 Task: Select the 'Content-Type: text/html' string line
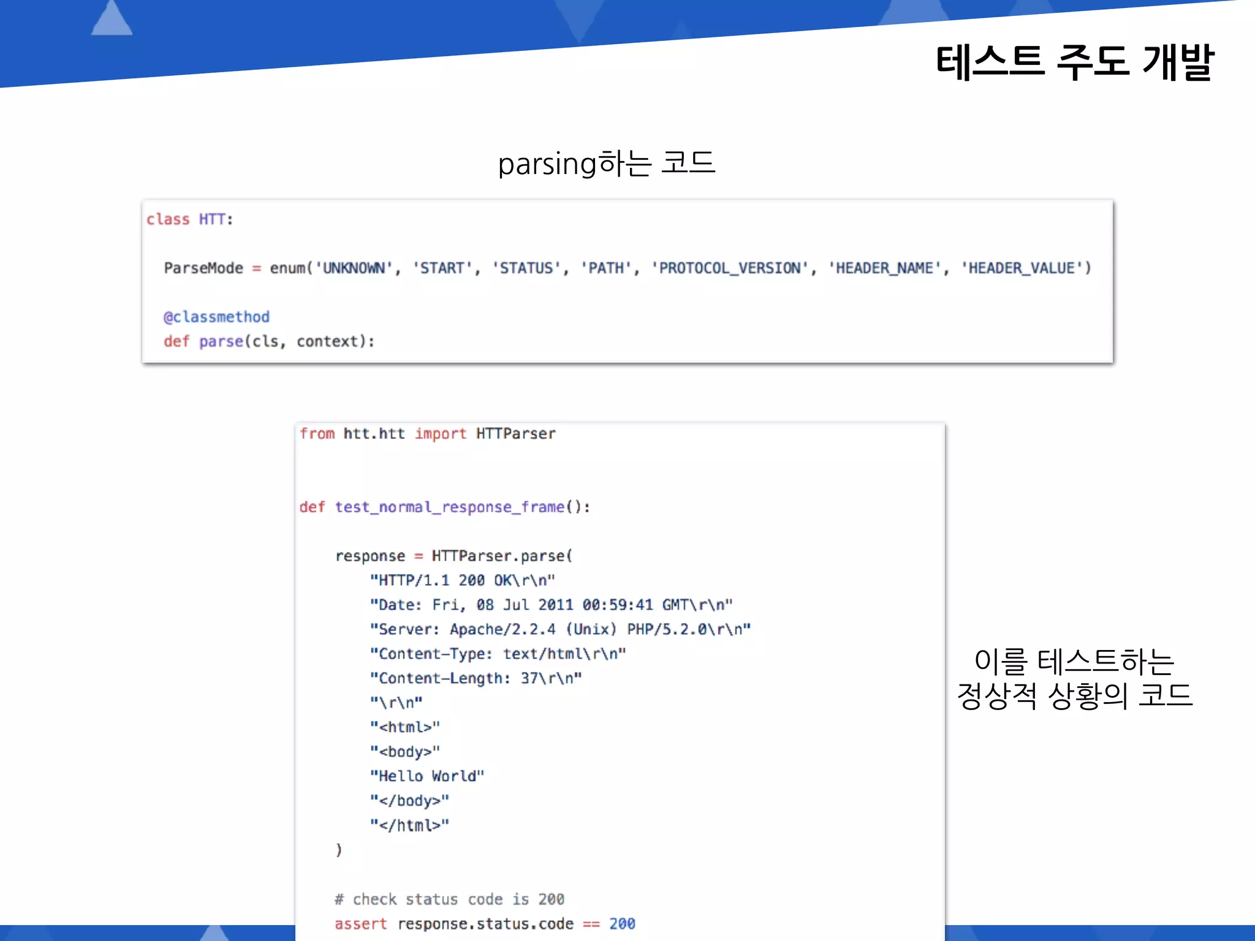click(x=498, y=654)
